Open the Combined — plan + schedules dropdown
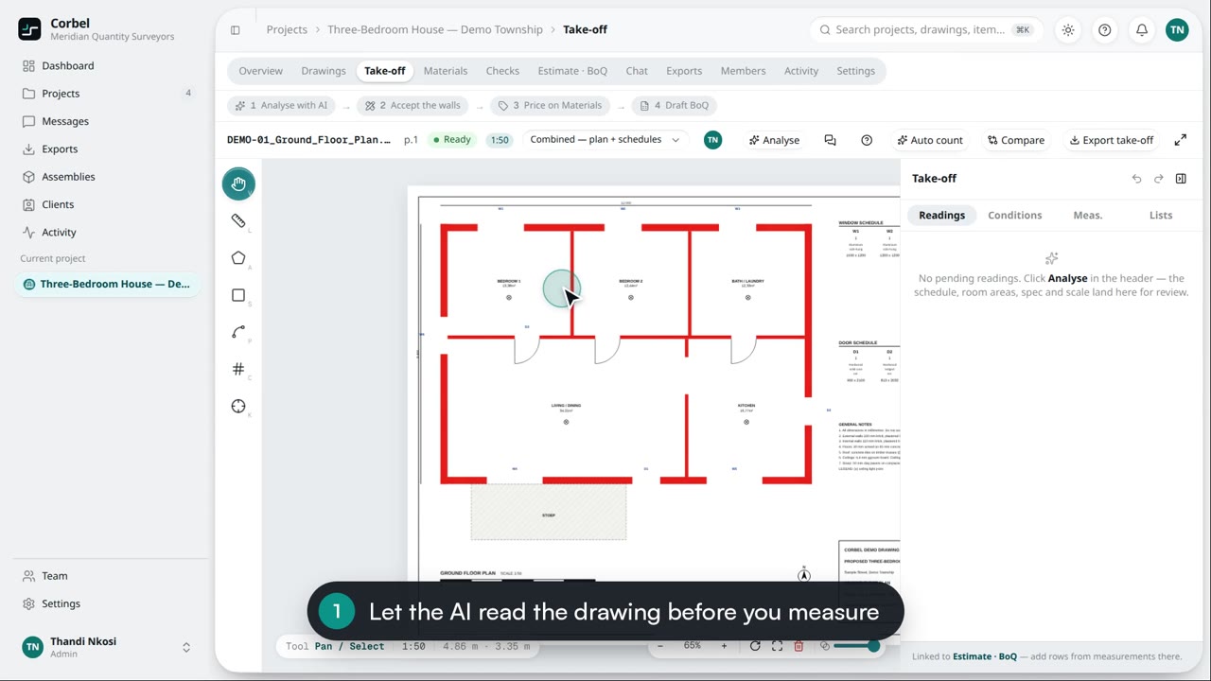 (x=605, y=140)
